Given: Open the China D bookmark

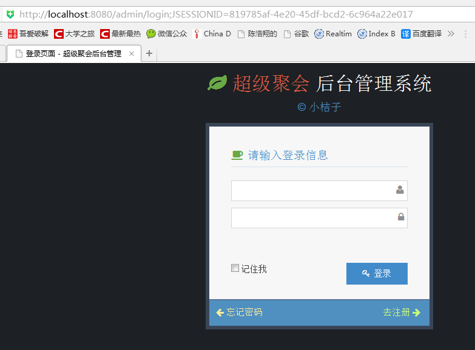Looking at the screenshot, I should pos(212,33).
